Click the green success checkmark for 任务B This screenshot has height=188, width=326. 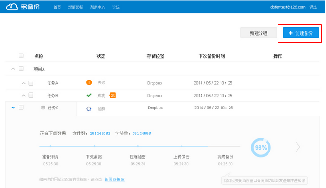pos(89,95)
